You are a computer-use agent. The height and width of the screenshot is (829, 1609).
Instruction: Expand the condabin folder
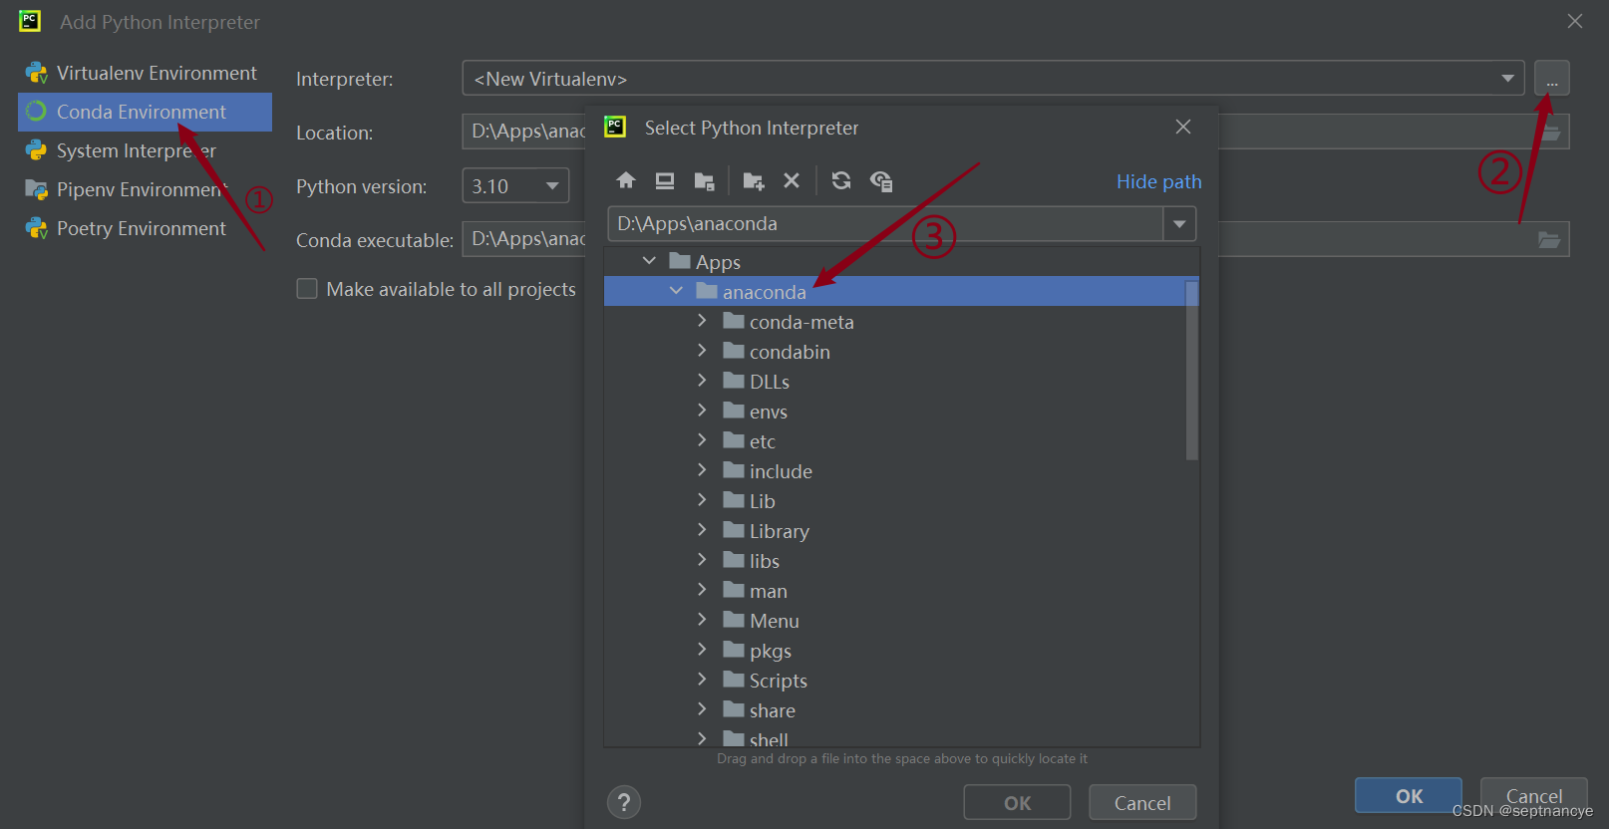[702, 351]
